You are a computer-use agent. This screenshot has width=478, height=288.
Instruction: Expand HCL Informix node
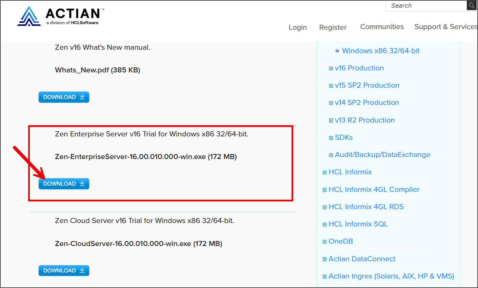point(324,172)
